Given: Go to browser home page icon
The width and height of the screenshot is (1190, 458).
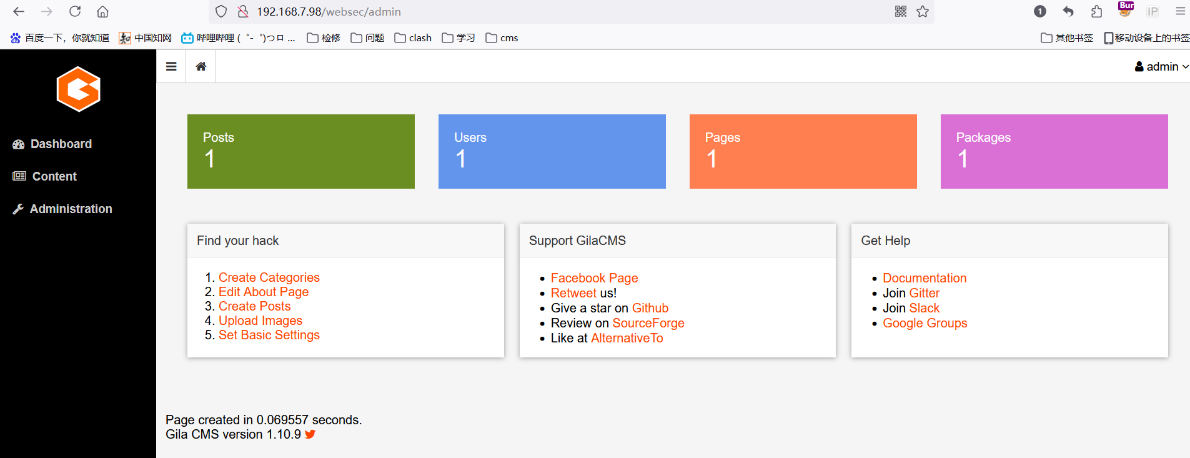Looking at the screenshot, I should pyautogui.click(x=103, y=11).
